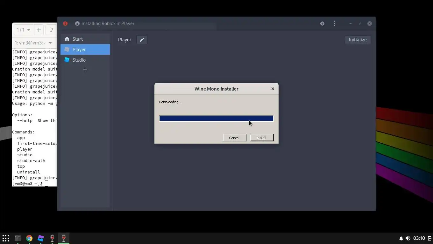Image resolution: width=433 pixels, height=244 pixels.
Task: Add a new terminal tab with the plus button
Action: coord(39,30)
